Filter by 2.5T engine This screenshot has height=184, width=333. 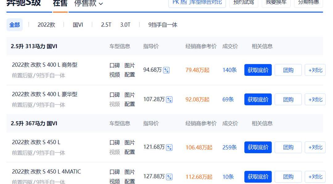pos(106,25)
